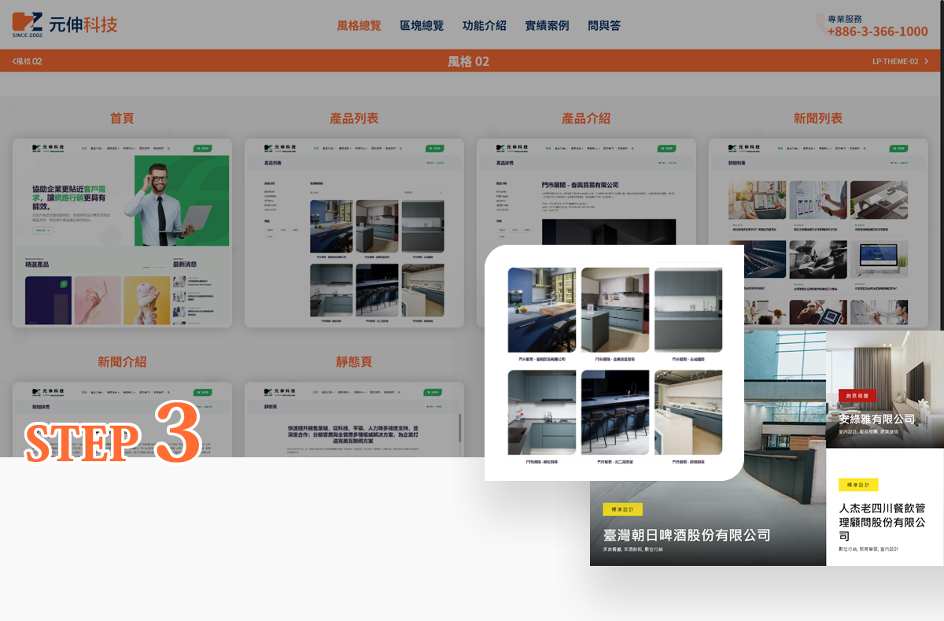Open the 產品列表 template preview thumbnail
The height and width of the screenshot is (621, 944).
coord(354,233)
